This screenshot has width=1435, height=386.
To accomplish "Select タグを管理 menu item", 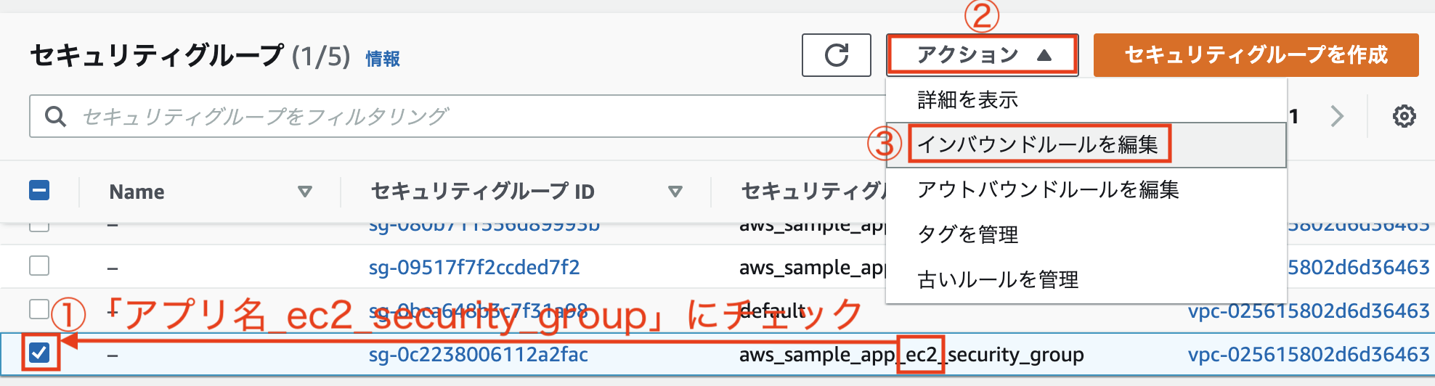I will 1086,234.
